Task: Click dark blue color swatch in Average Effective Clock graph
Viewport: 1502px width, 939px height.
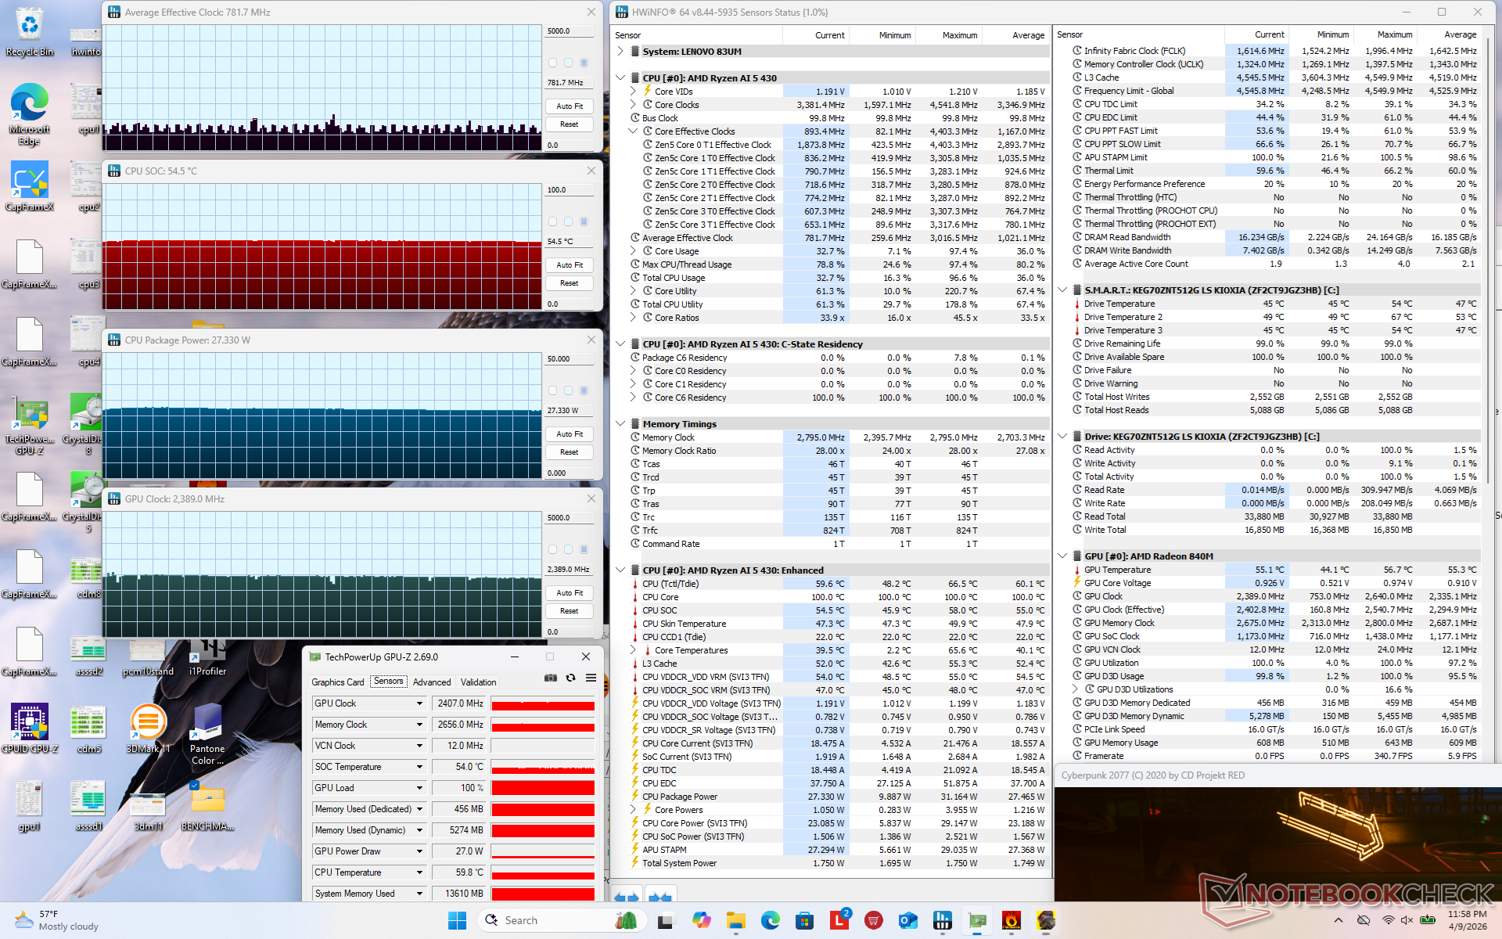Action: click(584, 63)
